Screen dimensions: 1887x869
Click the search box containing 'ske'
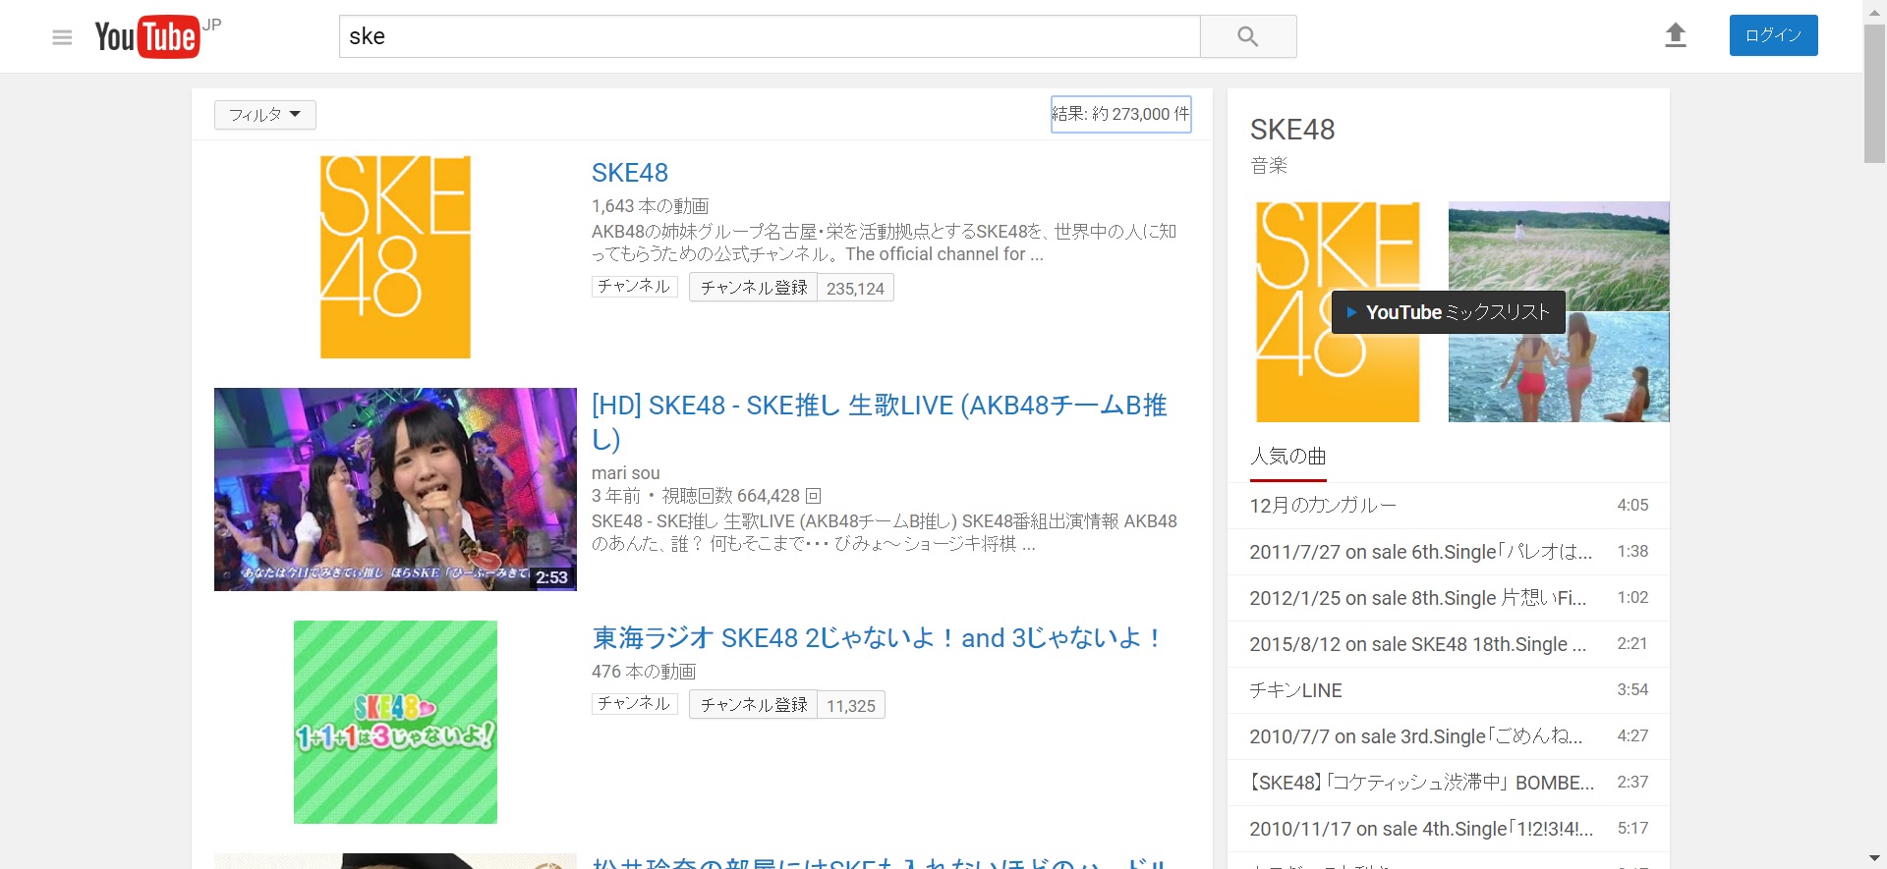coord(770,36)
